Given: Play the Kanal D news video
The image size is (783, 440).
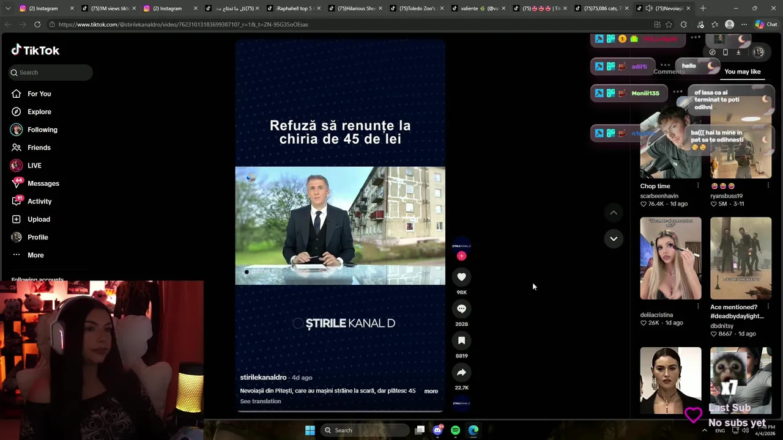Looking at the screenshot, I should (340, 225).
